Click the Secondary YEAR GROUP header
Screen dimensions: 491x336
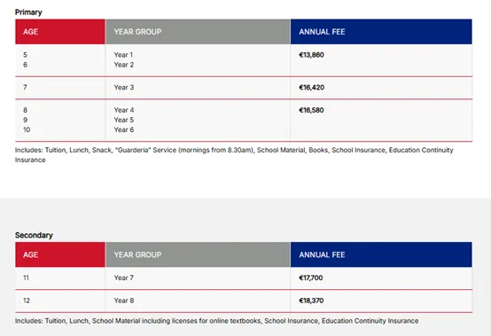coord(198,254)
